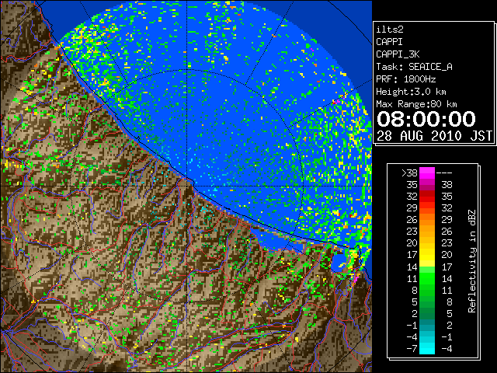Click the yellow 17 dBZ legend swatch
The height and width of the screenshot is (373, 497).
point(427,255)
